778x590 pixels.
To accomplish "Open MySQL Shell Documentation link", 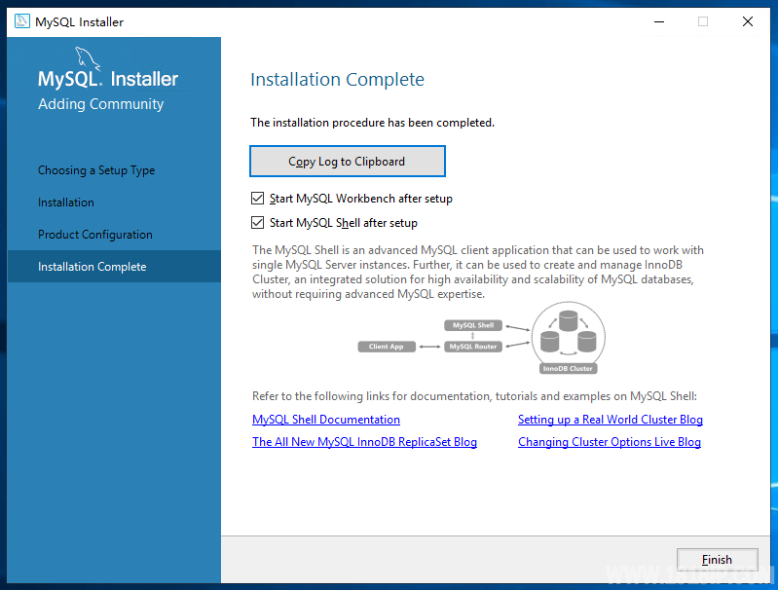I will (x=326, y=420).
